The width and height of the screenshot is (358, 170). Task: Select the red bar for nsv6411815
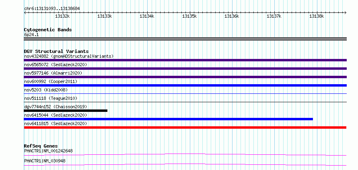pos(185,127)
